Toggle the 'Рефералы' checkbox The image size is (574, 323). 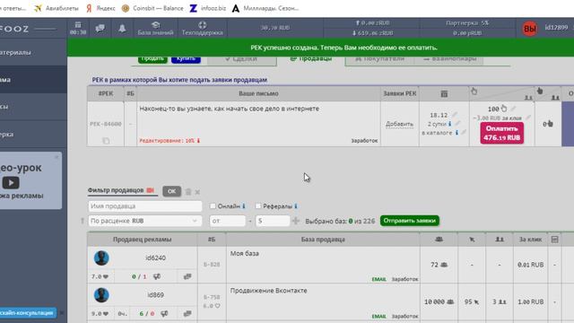coord(258,205)
